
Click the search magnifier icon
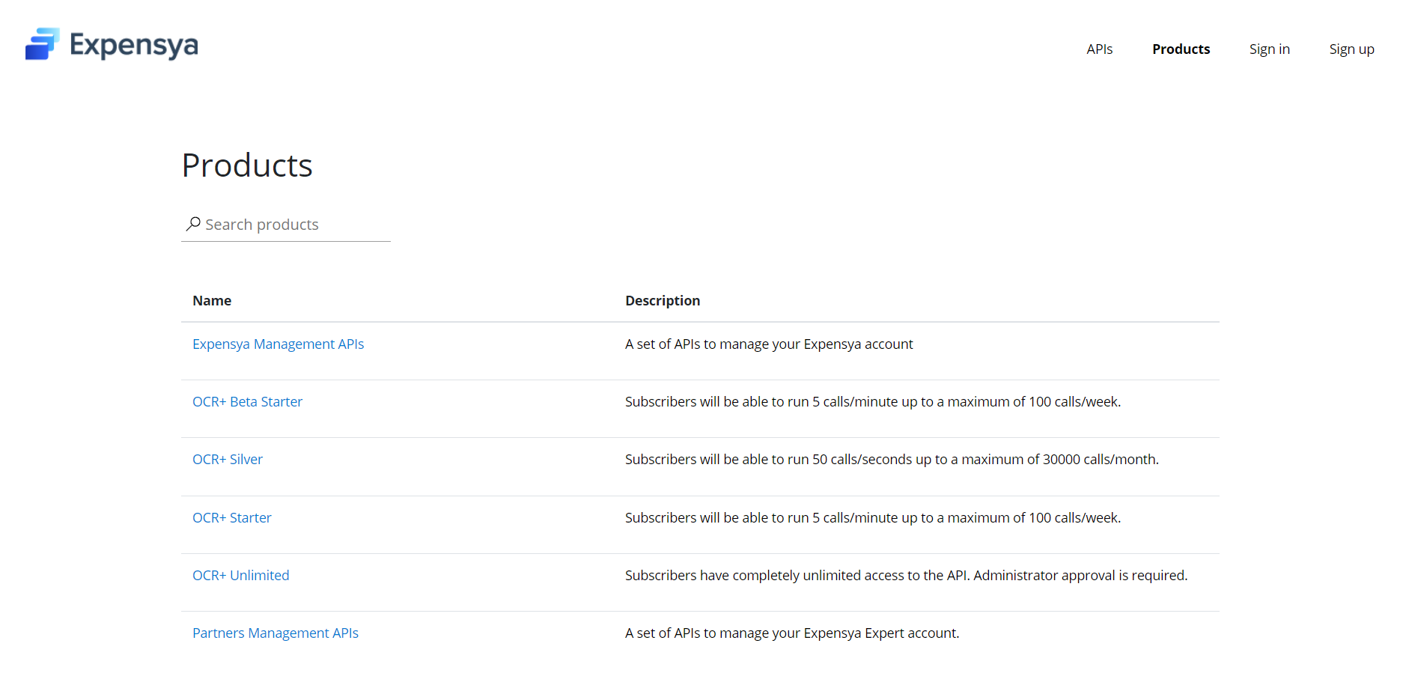[x=193, y=224]
